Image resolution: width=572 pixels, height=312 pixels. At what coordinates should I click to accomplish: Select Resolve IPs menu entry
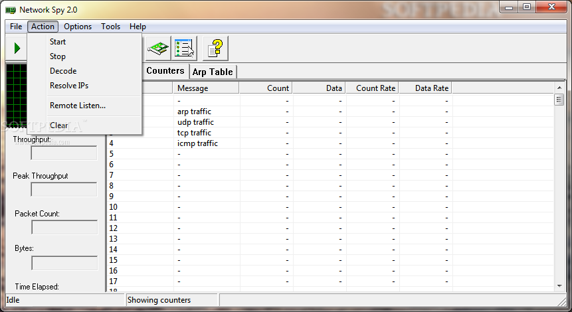coord(84,86)
